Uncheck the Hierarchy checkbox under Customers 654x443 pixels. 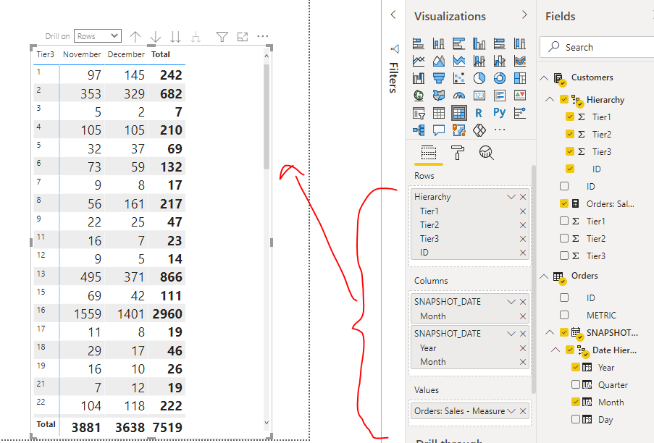coord(564,99)
